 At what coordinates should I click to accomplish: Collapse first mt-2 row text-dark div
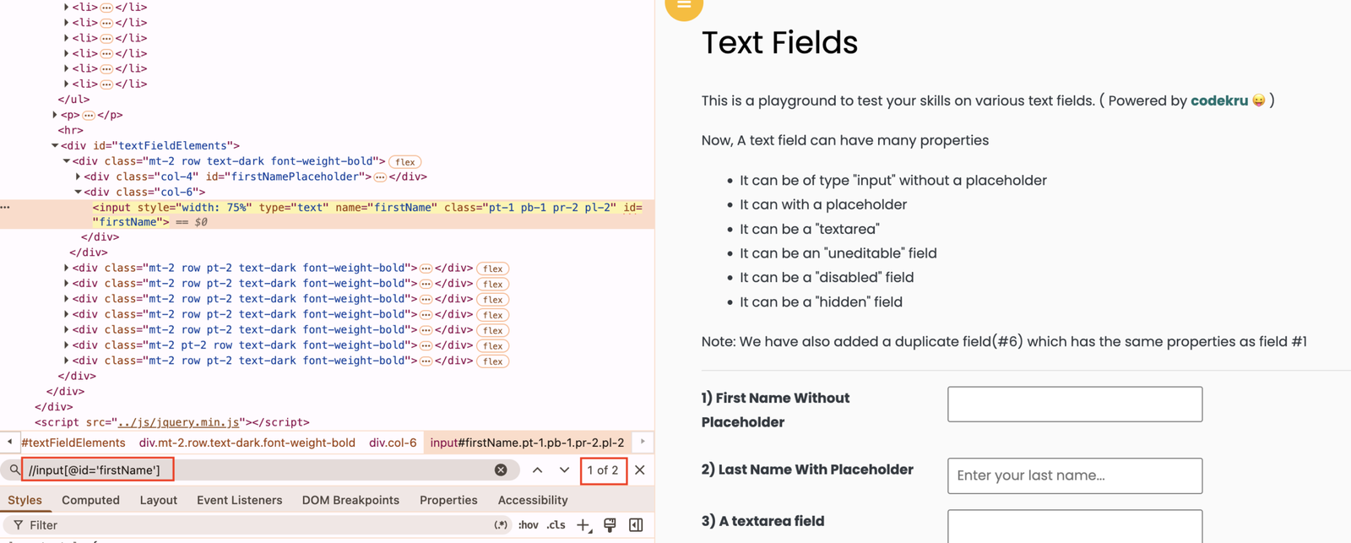click(x=67, y=161)
